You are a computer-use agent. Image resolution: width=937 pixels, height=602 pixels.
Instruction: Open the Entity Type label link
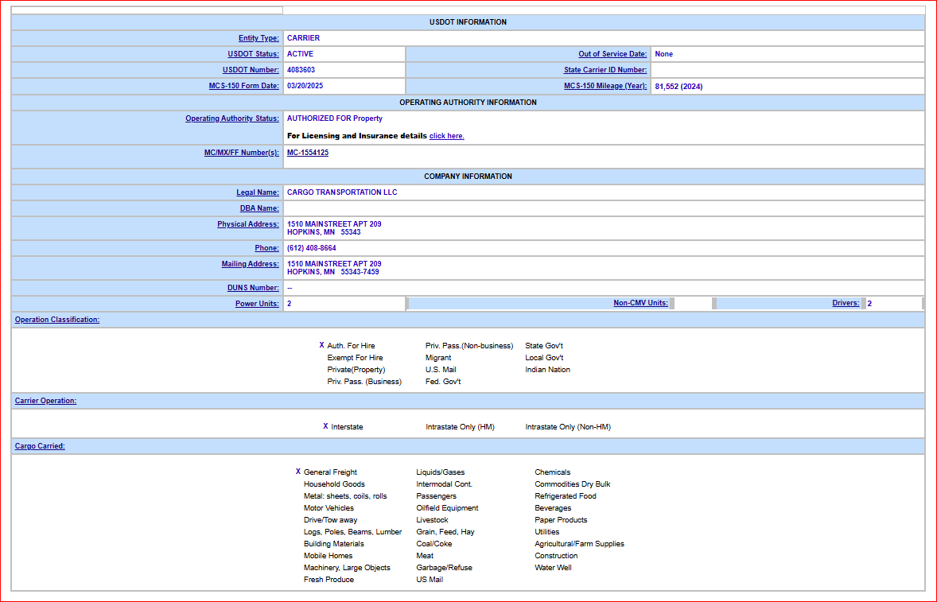259,38
